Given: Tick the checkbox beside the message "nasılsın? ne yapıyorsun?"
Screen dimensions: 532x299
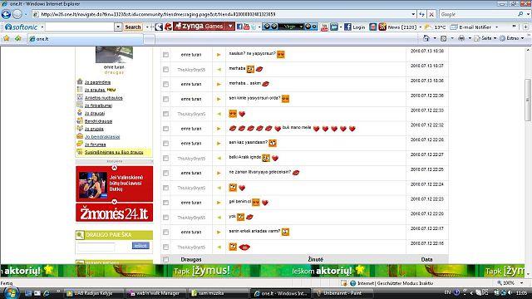Looking at the screenshot, I should (x=165, y=55).
